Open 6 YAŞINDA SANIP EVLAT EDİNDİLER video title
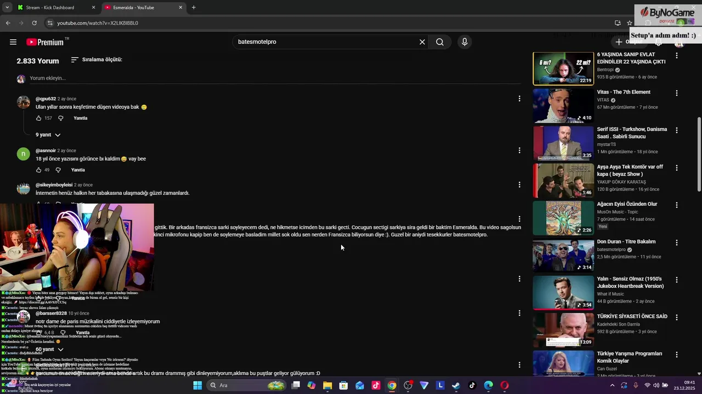The image size is (702, 394). point(631,58)
